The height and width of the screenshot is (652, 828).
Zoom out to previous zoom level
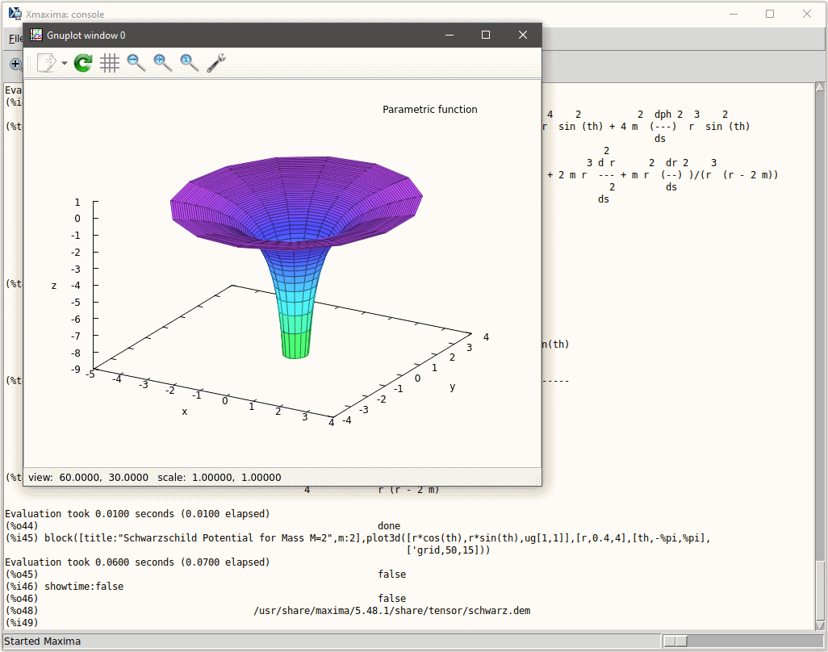pos(136,63)
